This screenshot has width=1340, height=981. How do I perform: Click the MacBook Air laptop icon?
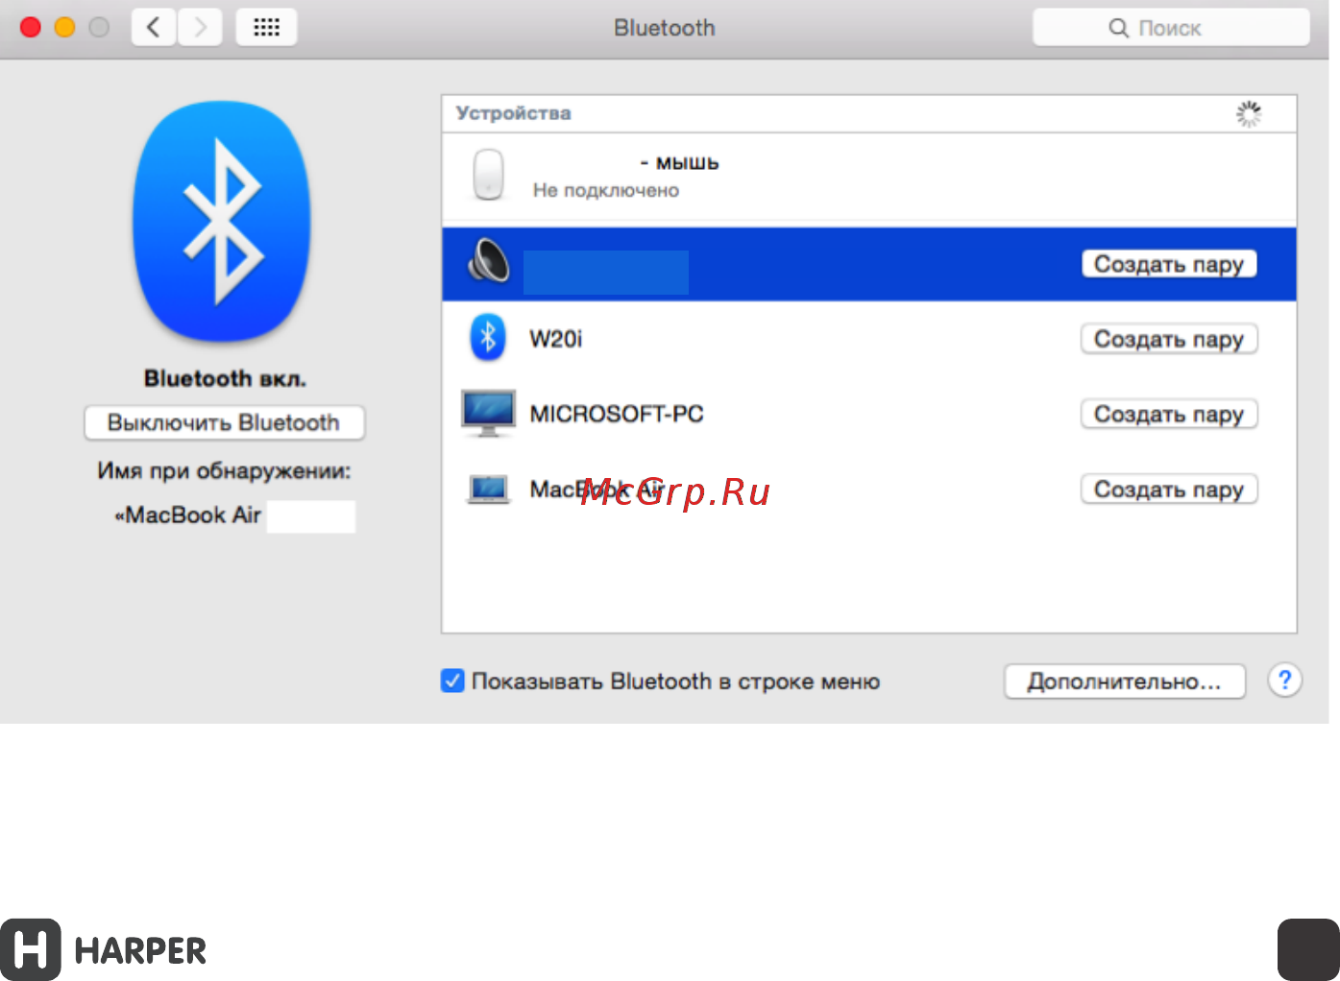point(488,490)
